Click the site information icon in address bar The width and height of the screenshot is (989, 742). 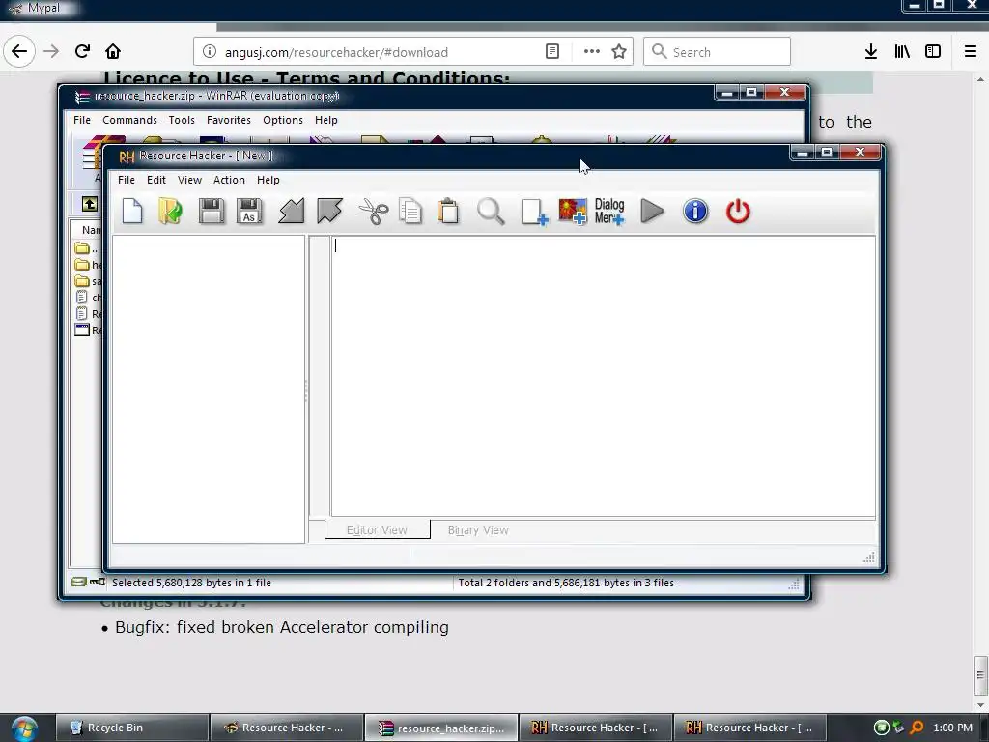[210, 52]
